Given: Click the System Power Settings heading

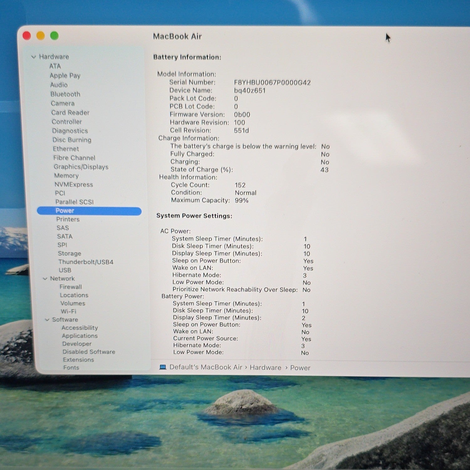Looking at the screenshot, I should pos(194,216).
